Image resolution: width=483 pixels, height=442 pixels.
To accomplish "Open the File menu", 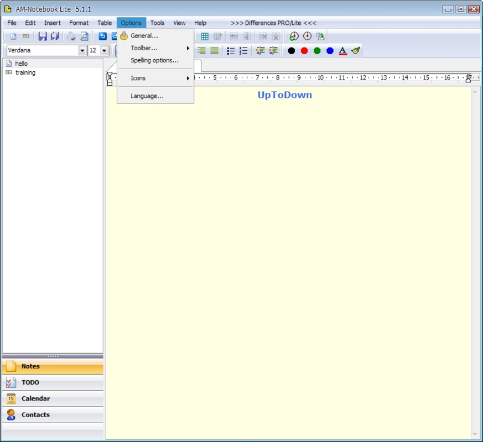I will click(12, 23).
